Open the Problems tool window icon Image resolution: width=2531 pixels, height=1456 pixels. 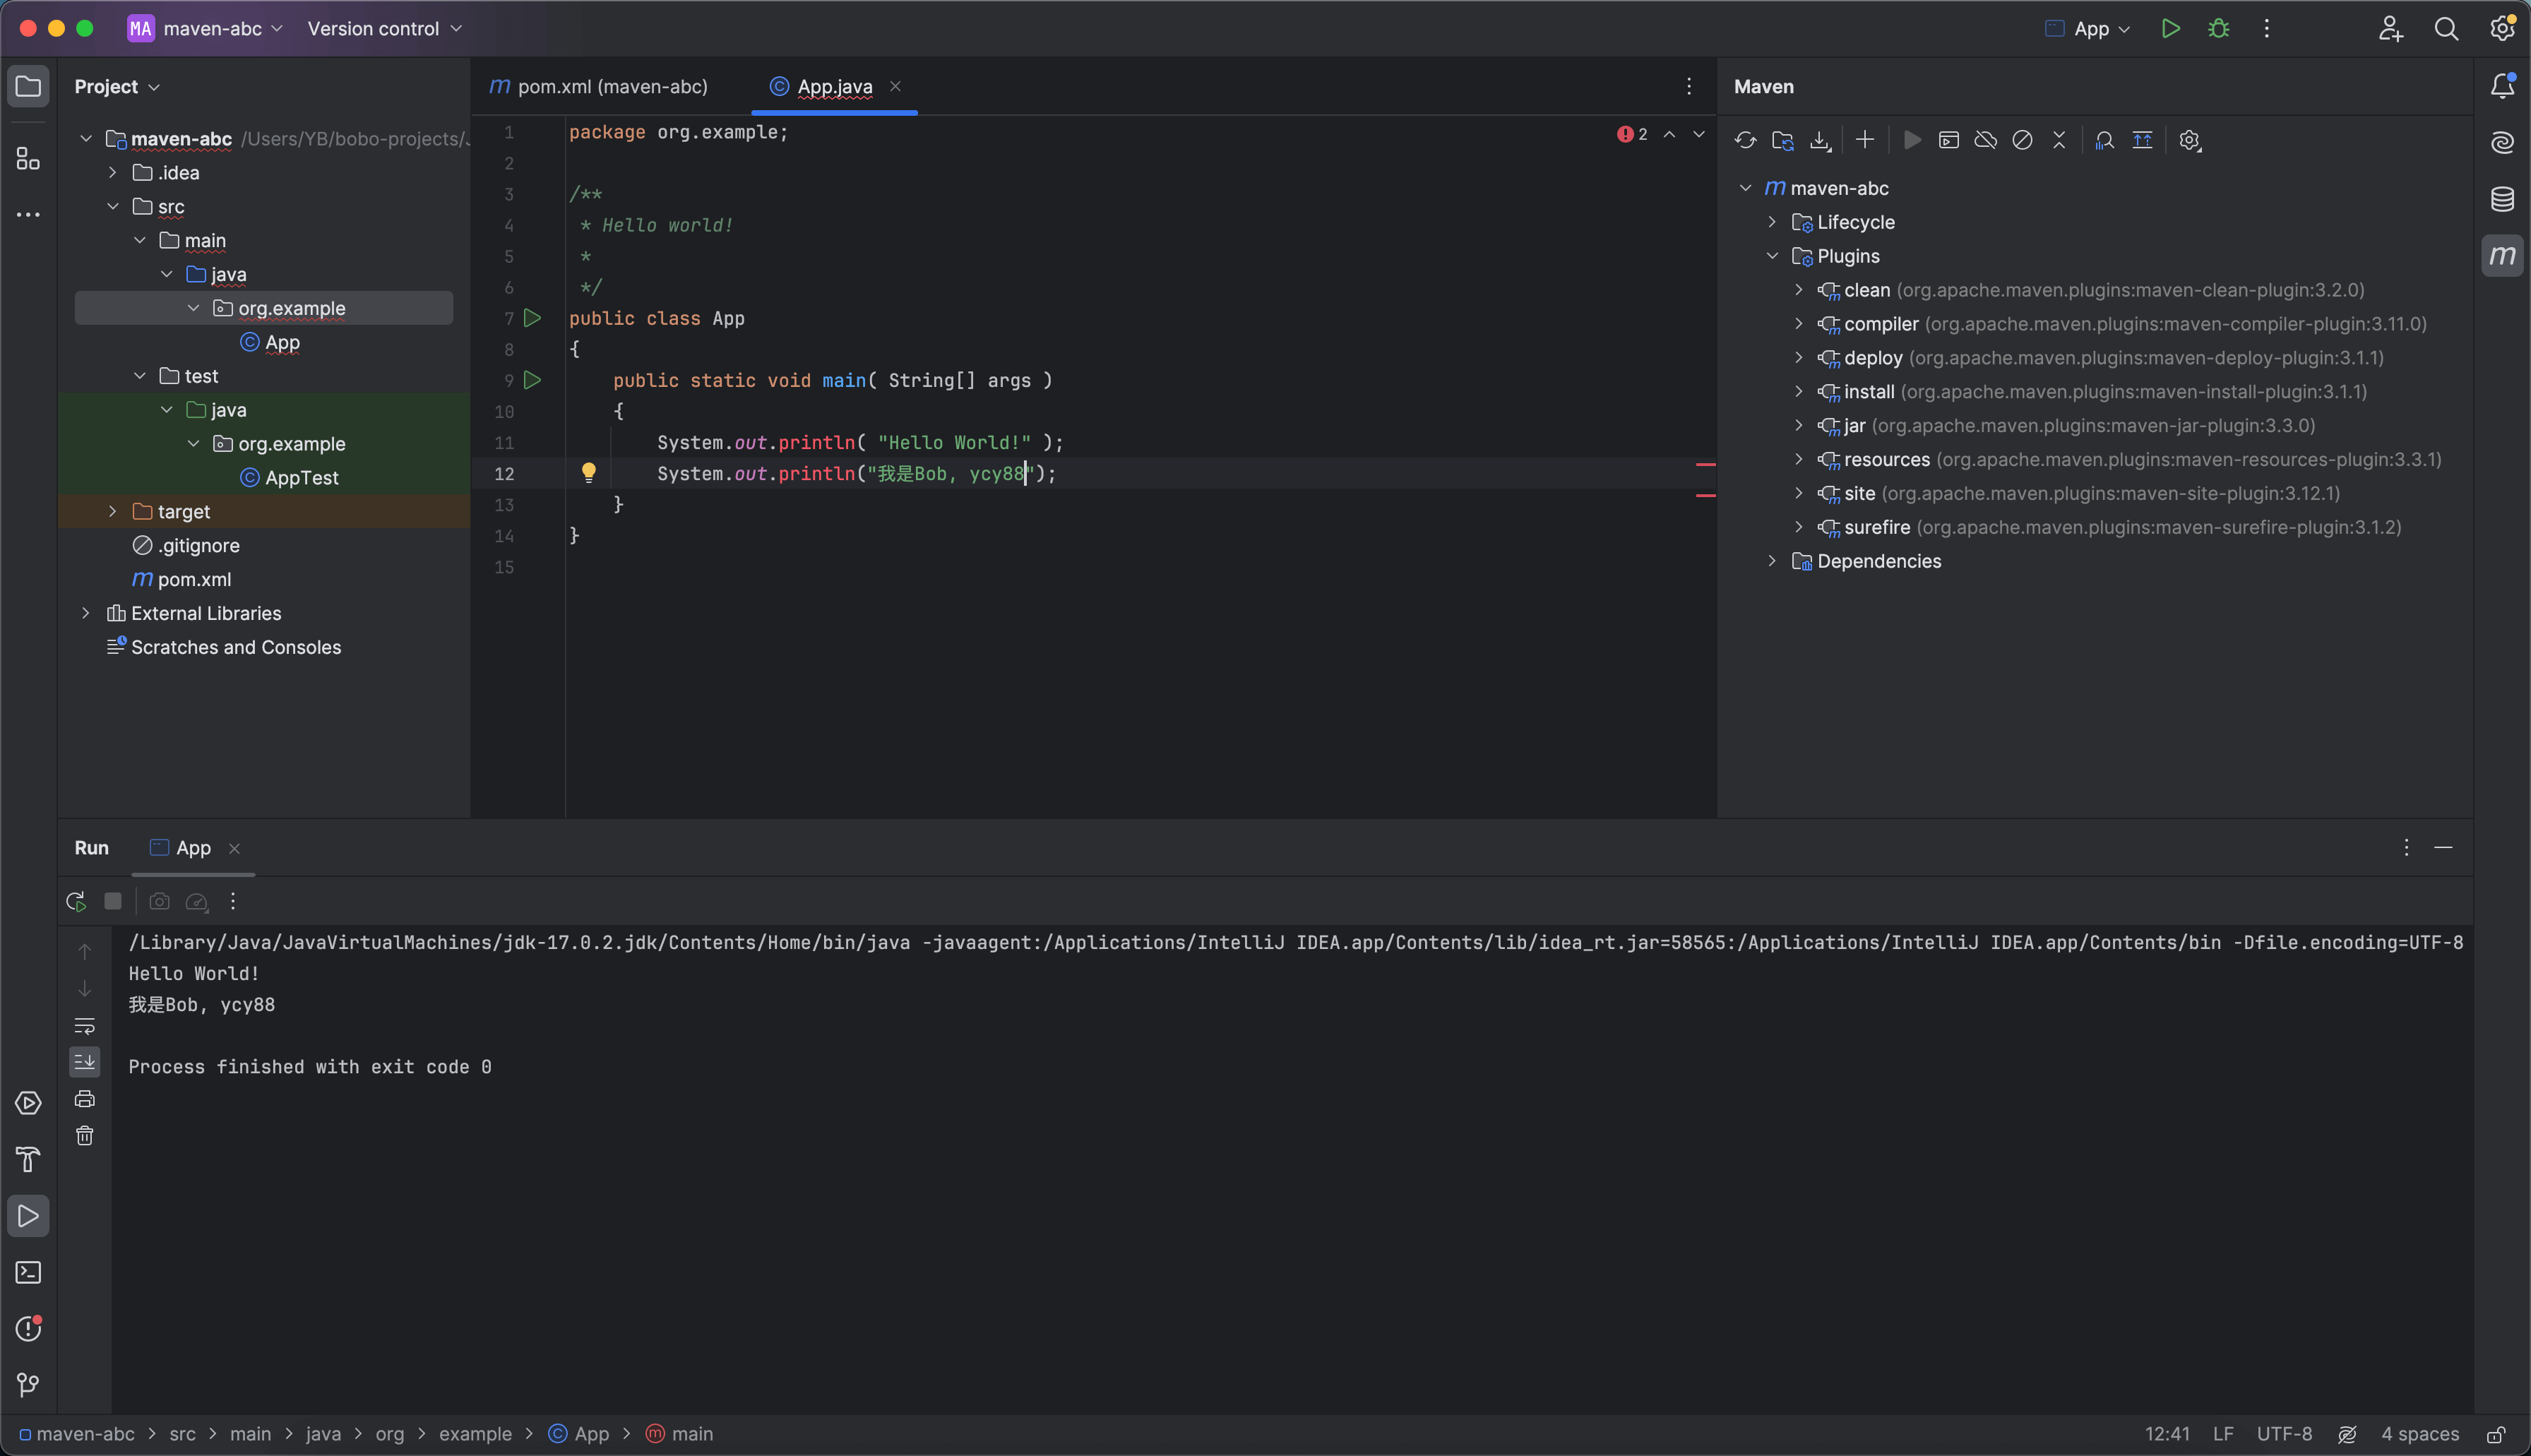pos(28,1328)
